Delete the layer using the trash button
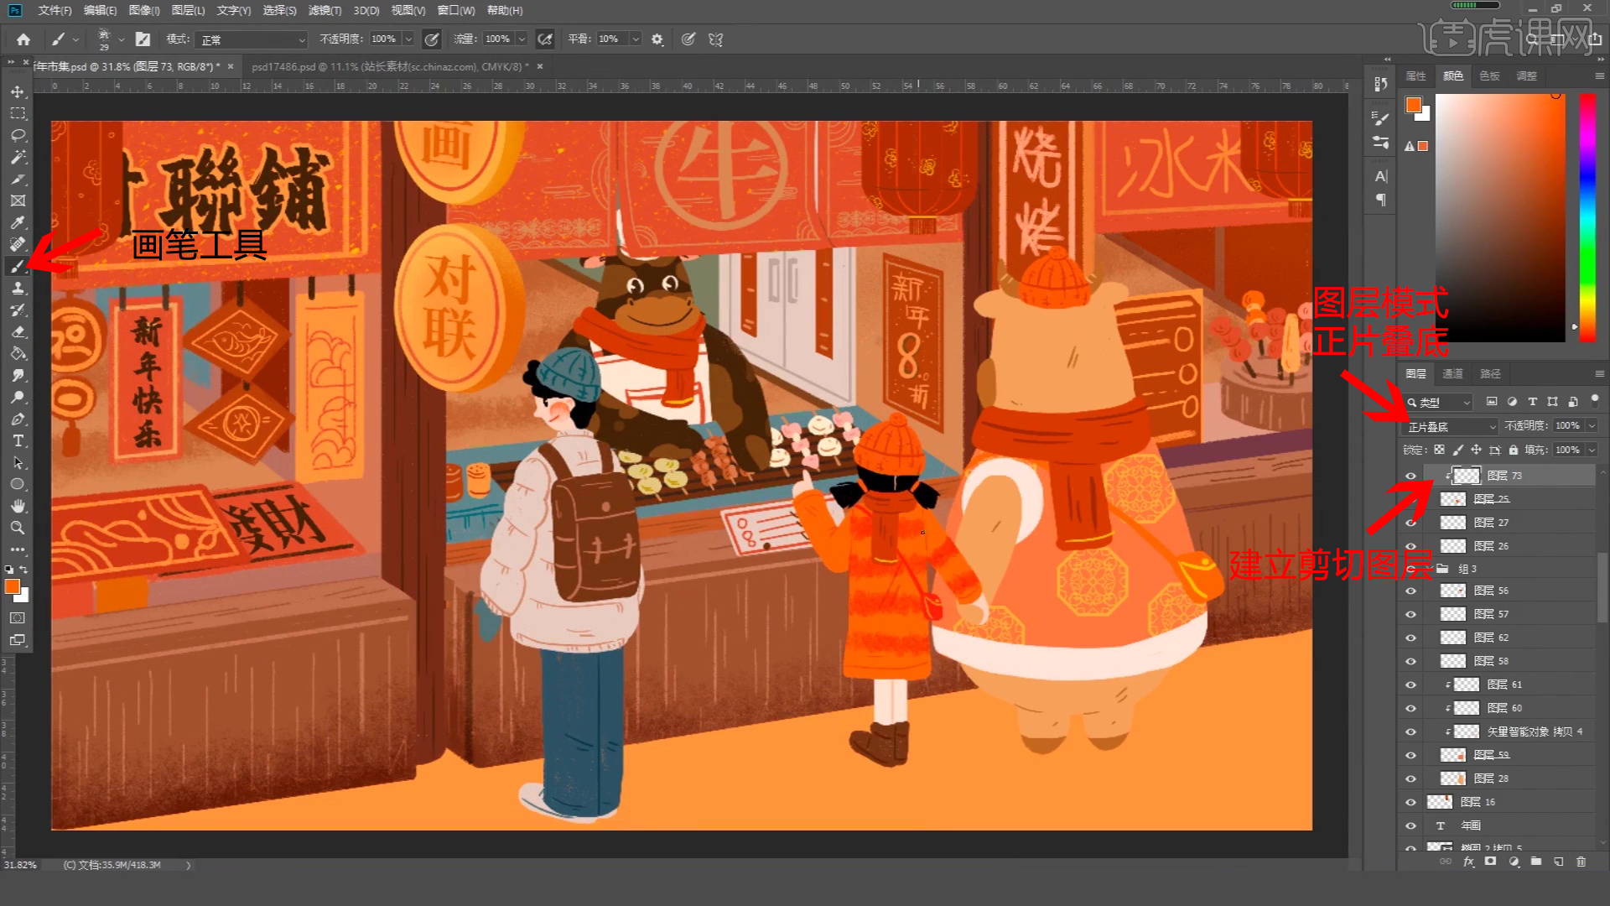 (1583, 862)
